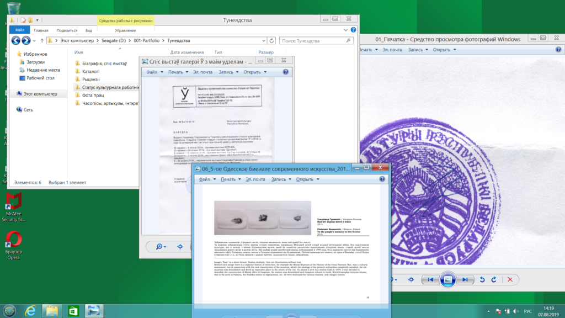The image size is (565, 318).
Task: Fit to window in Спіс выстаў viewer
Action: click(180, 247)
